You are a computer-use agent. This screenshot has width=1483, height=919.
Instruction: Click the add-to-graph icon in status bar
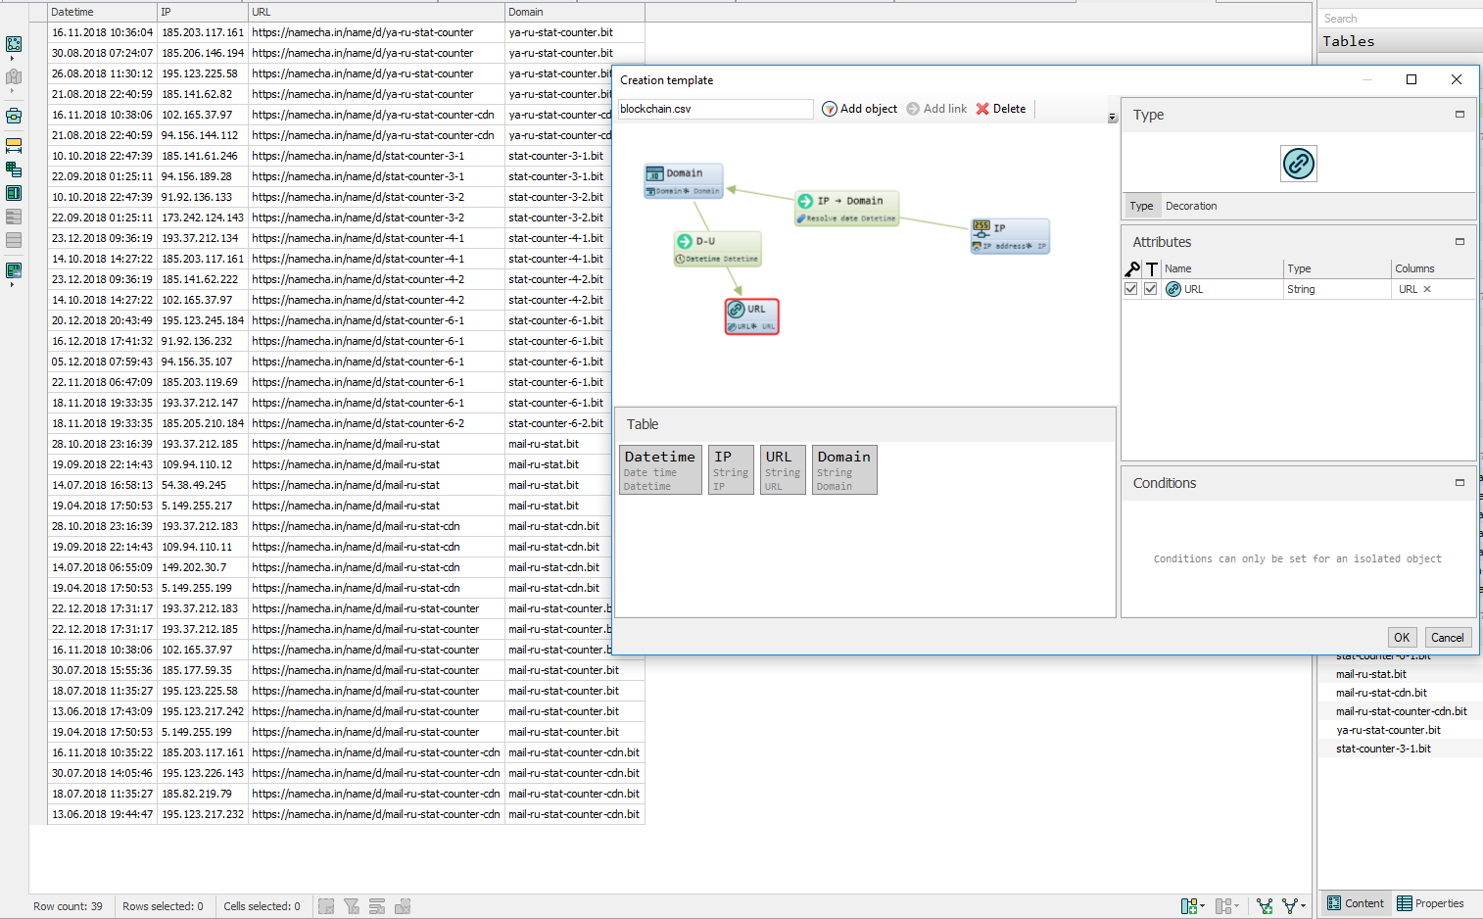(1265, 906)
